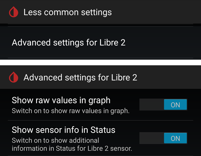
Task: Click the blue ON knob of raw values switch
Action: point(175,104)
